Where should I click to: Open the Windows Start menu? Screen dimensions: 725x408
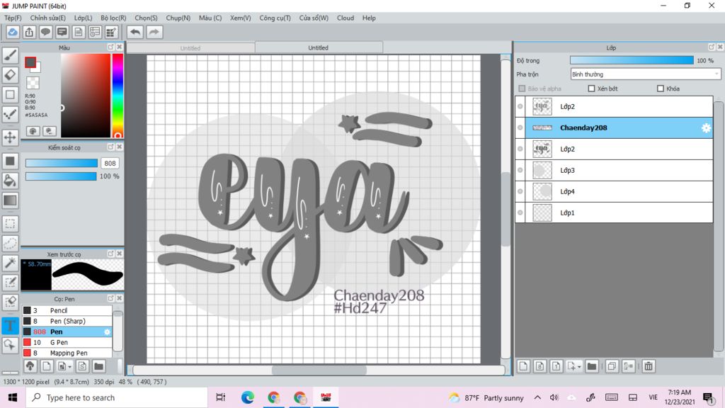[13, 397]
